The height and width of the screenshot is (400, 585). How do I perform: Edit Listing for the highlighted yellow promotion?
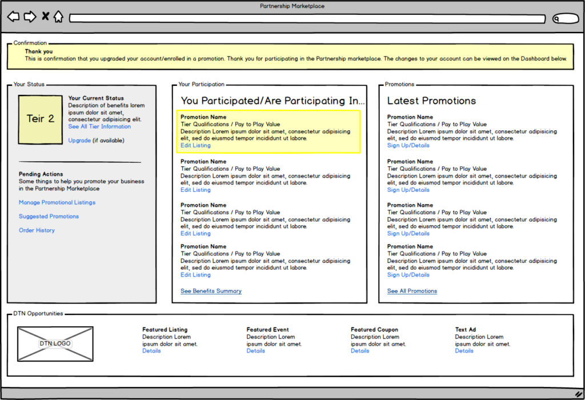pos(195,146)
